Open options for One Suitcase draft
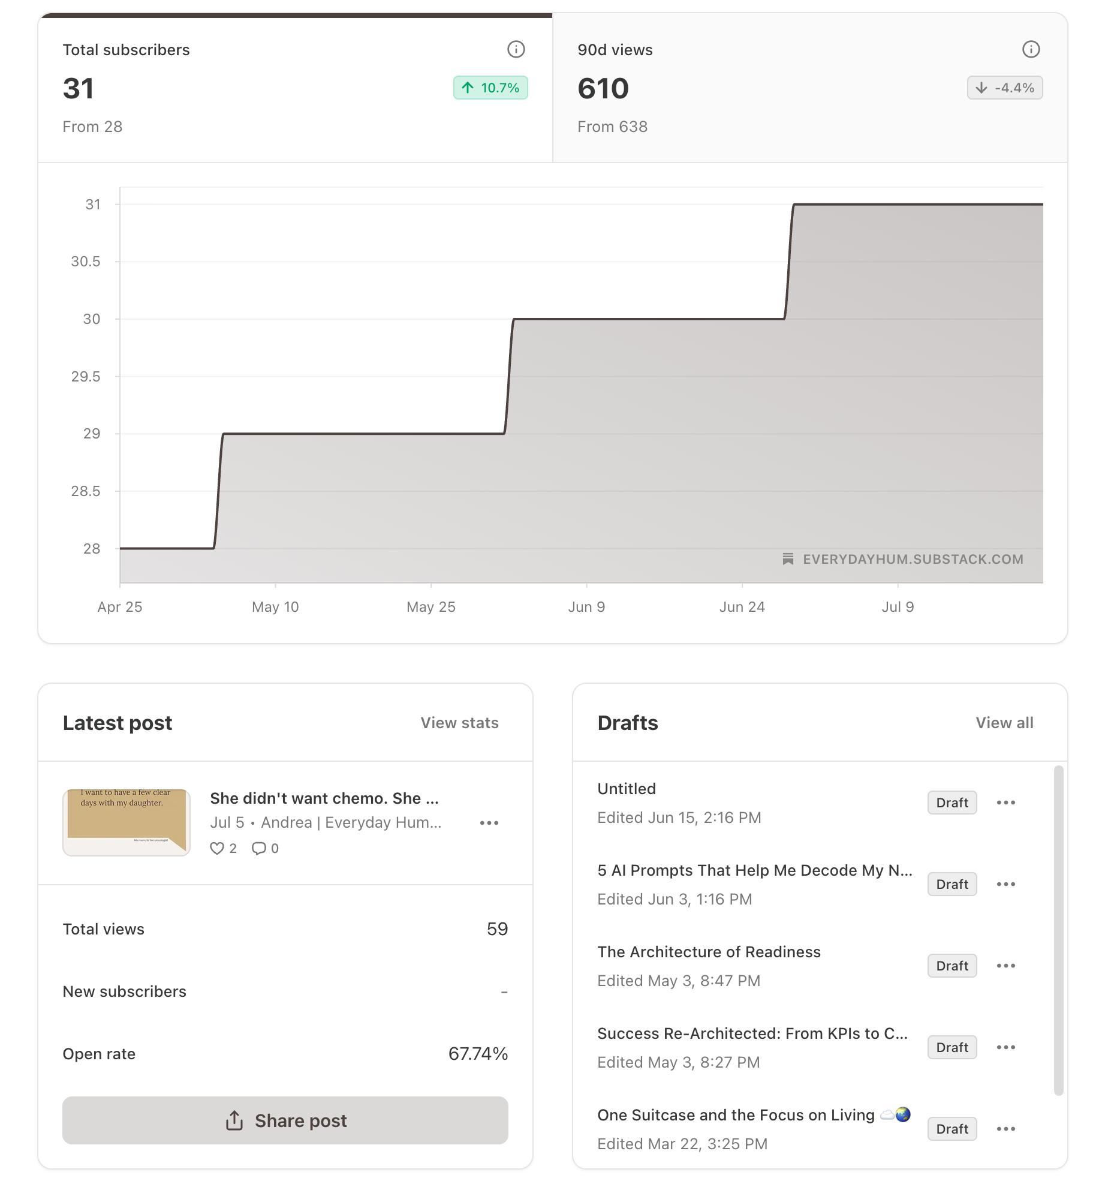Screen dimensions: 1102x1196 click(1005, 1129)
